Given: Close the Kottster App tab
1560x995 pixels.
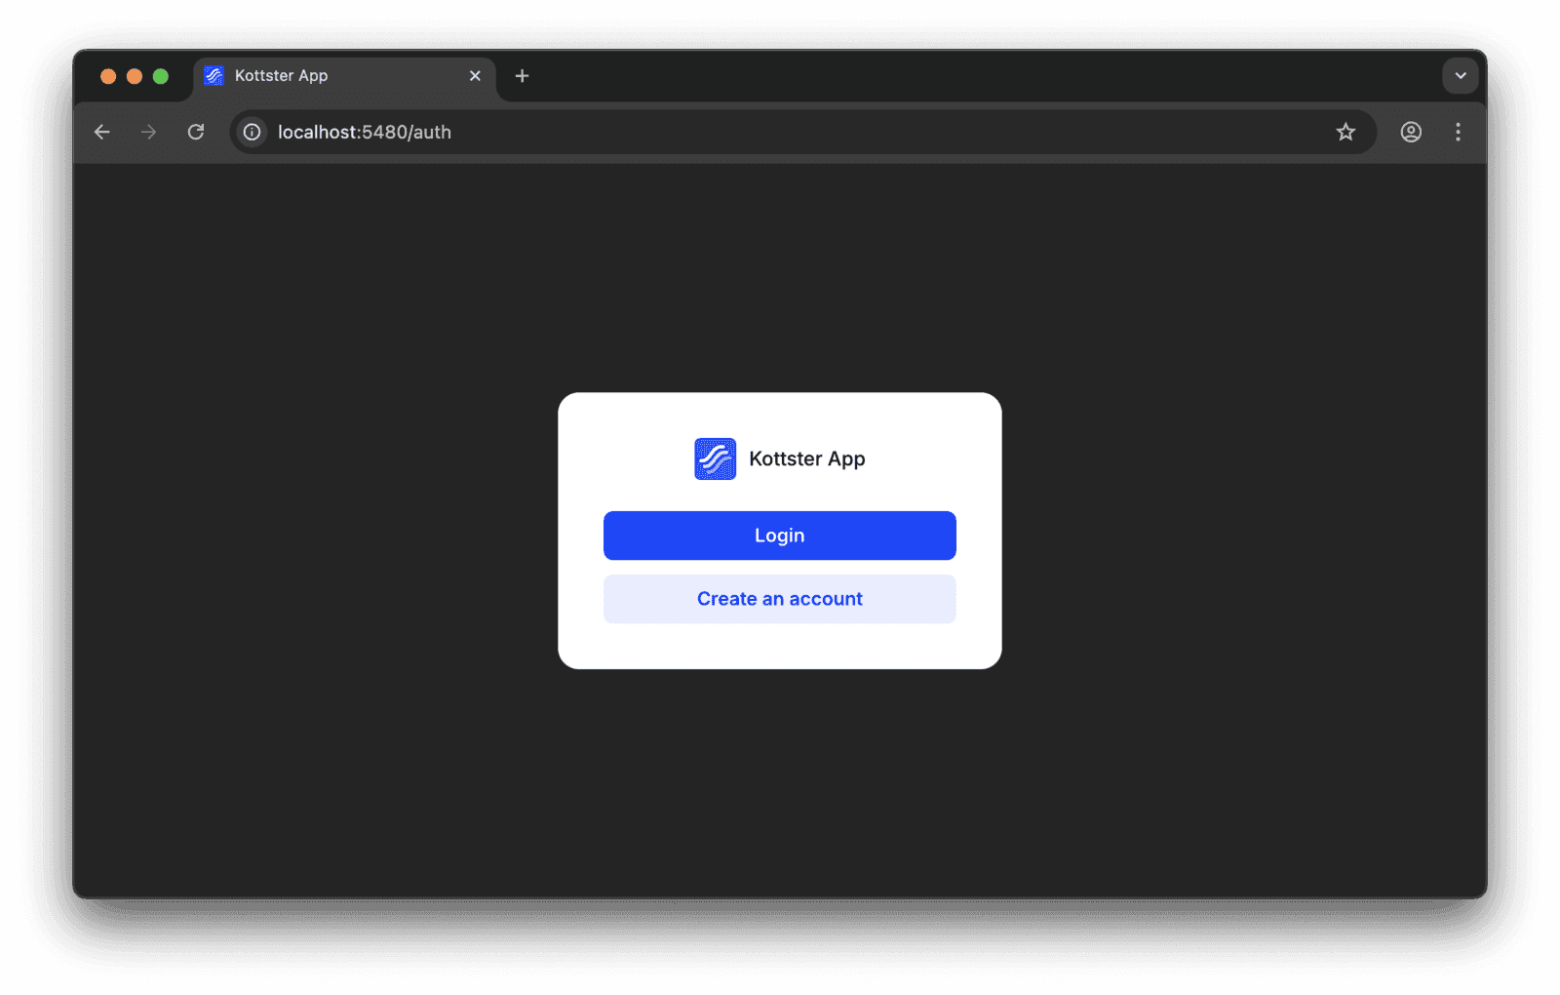Looking at the screenshot, I should (x=475, y=76).
